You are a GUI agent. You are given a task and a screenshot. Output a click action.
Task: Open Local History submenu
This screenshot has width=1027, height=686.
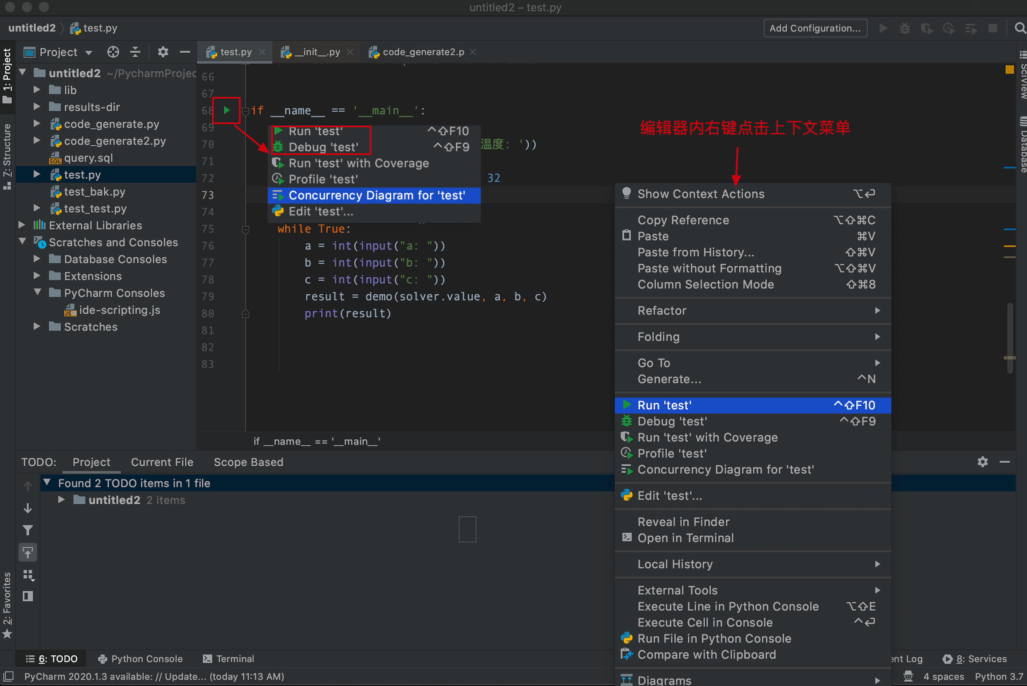(x=753, y=564)
